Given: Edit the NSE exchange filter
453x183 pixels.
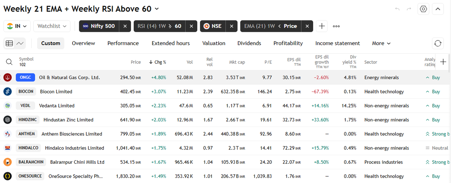Looking at the screenshot, I should tap(213, 26).
